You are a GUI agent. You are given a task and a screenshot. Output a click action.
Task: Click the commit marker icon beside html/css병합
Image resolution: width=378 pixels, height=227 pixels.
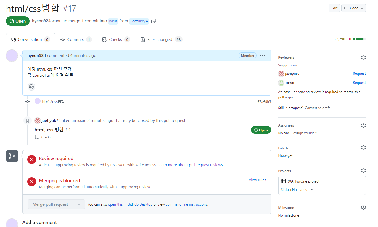tap(27, 101)
